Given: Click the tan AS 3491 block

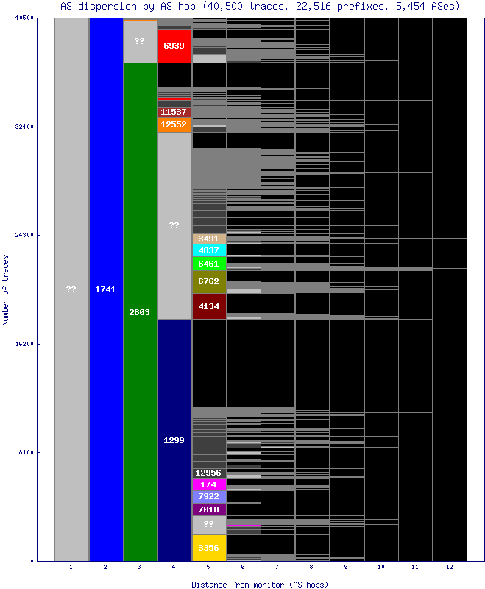Looking at the screenshot, I should pyautogui.click(x=209, y=239).
